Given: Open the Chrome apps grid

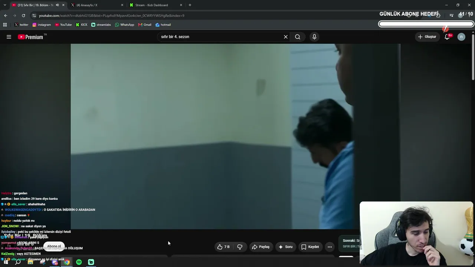Looking at the screenshot, I should click(5, 25).
